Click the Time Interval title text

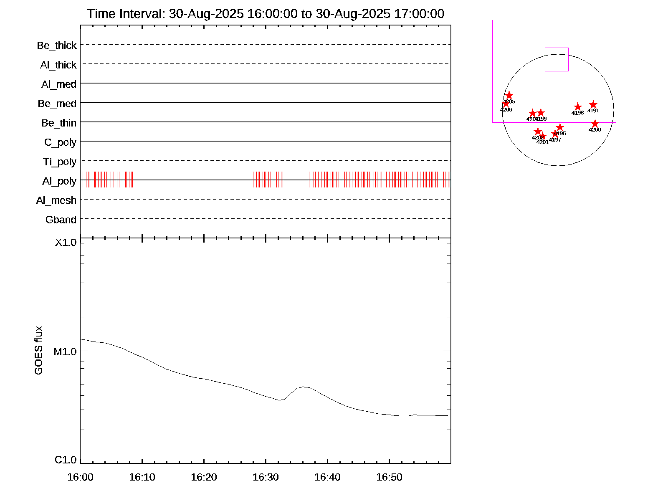[x=266, y=14]
